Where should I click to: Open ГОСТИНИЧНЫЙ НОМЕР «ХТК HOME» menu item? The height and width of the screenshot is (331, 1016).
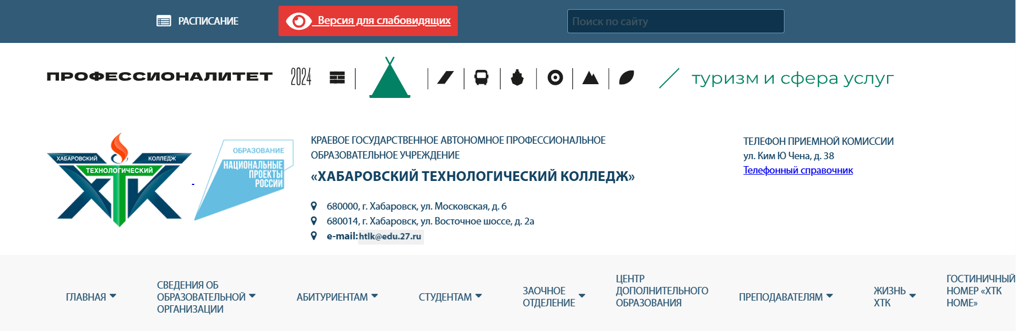pos(980,291)
